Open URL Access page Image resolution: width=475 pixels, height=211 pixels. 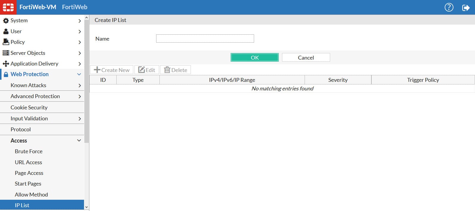42,162
